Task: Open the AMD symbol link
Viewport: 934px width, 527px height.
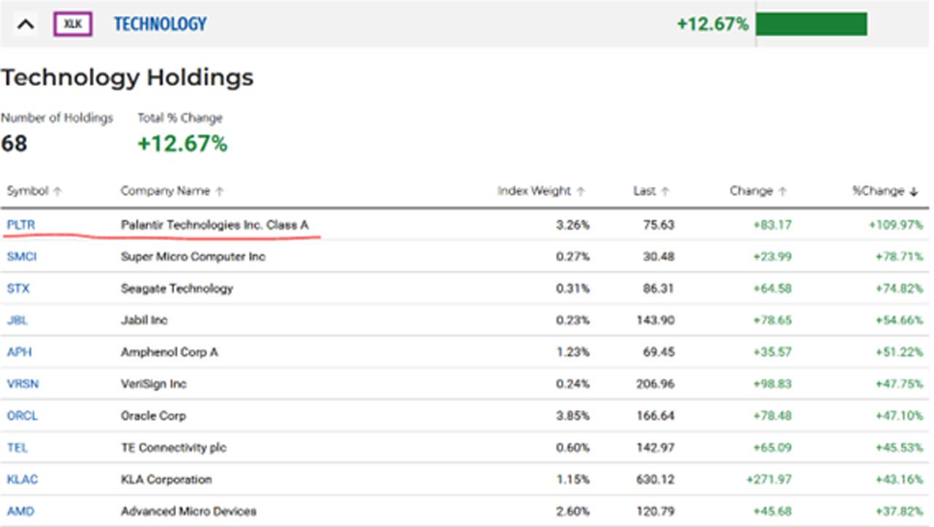Action: (x=20, y=511)
